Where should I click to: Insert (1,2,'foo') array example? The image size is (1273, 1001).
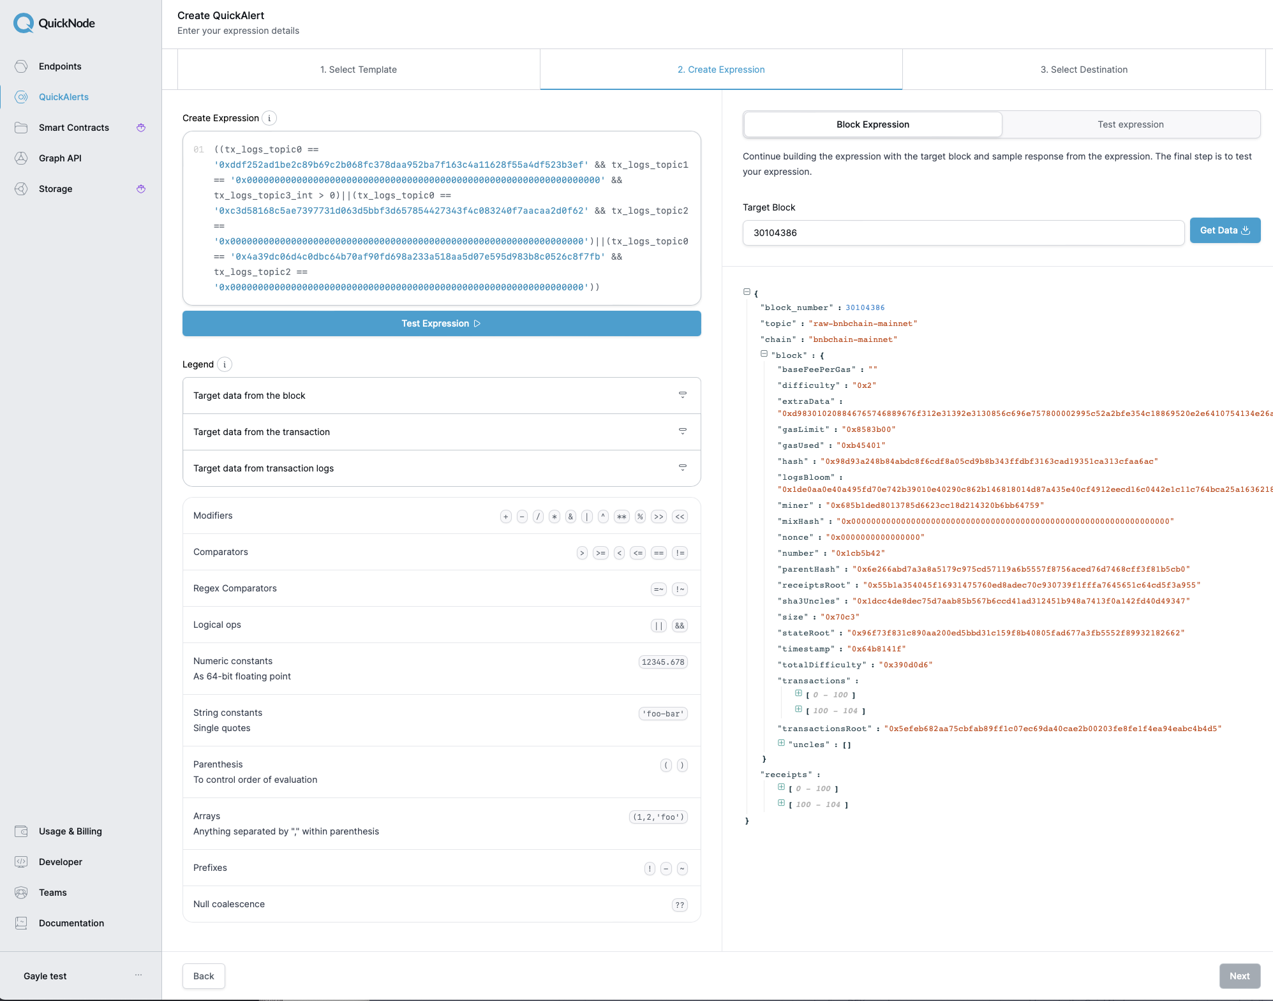(x=659, y=817)
